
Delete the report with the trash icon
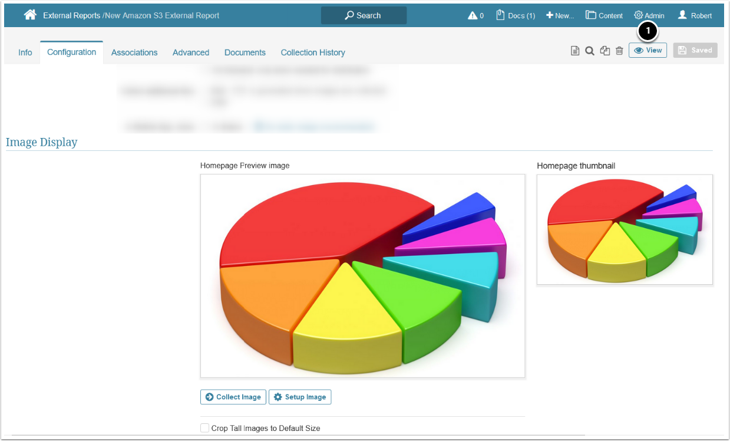click(619, 51)
